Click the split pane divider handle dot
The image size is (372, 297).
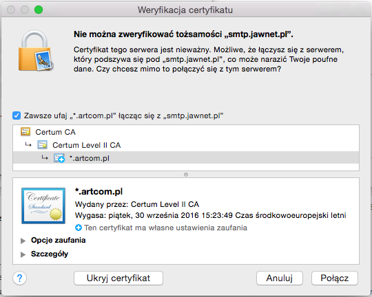(186, 175)
